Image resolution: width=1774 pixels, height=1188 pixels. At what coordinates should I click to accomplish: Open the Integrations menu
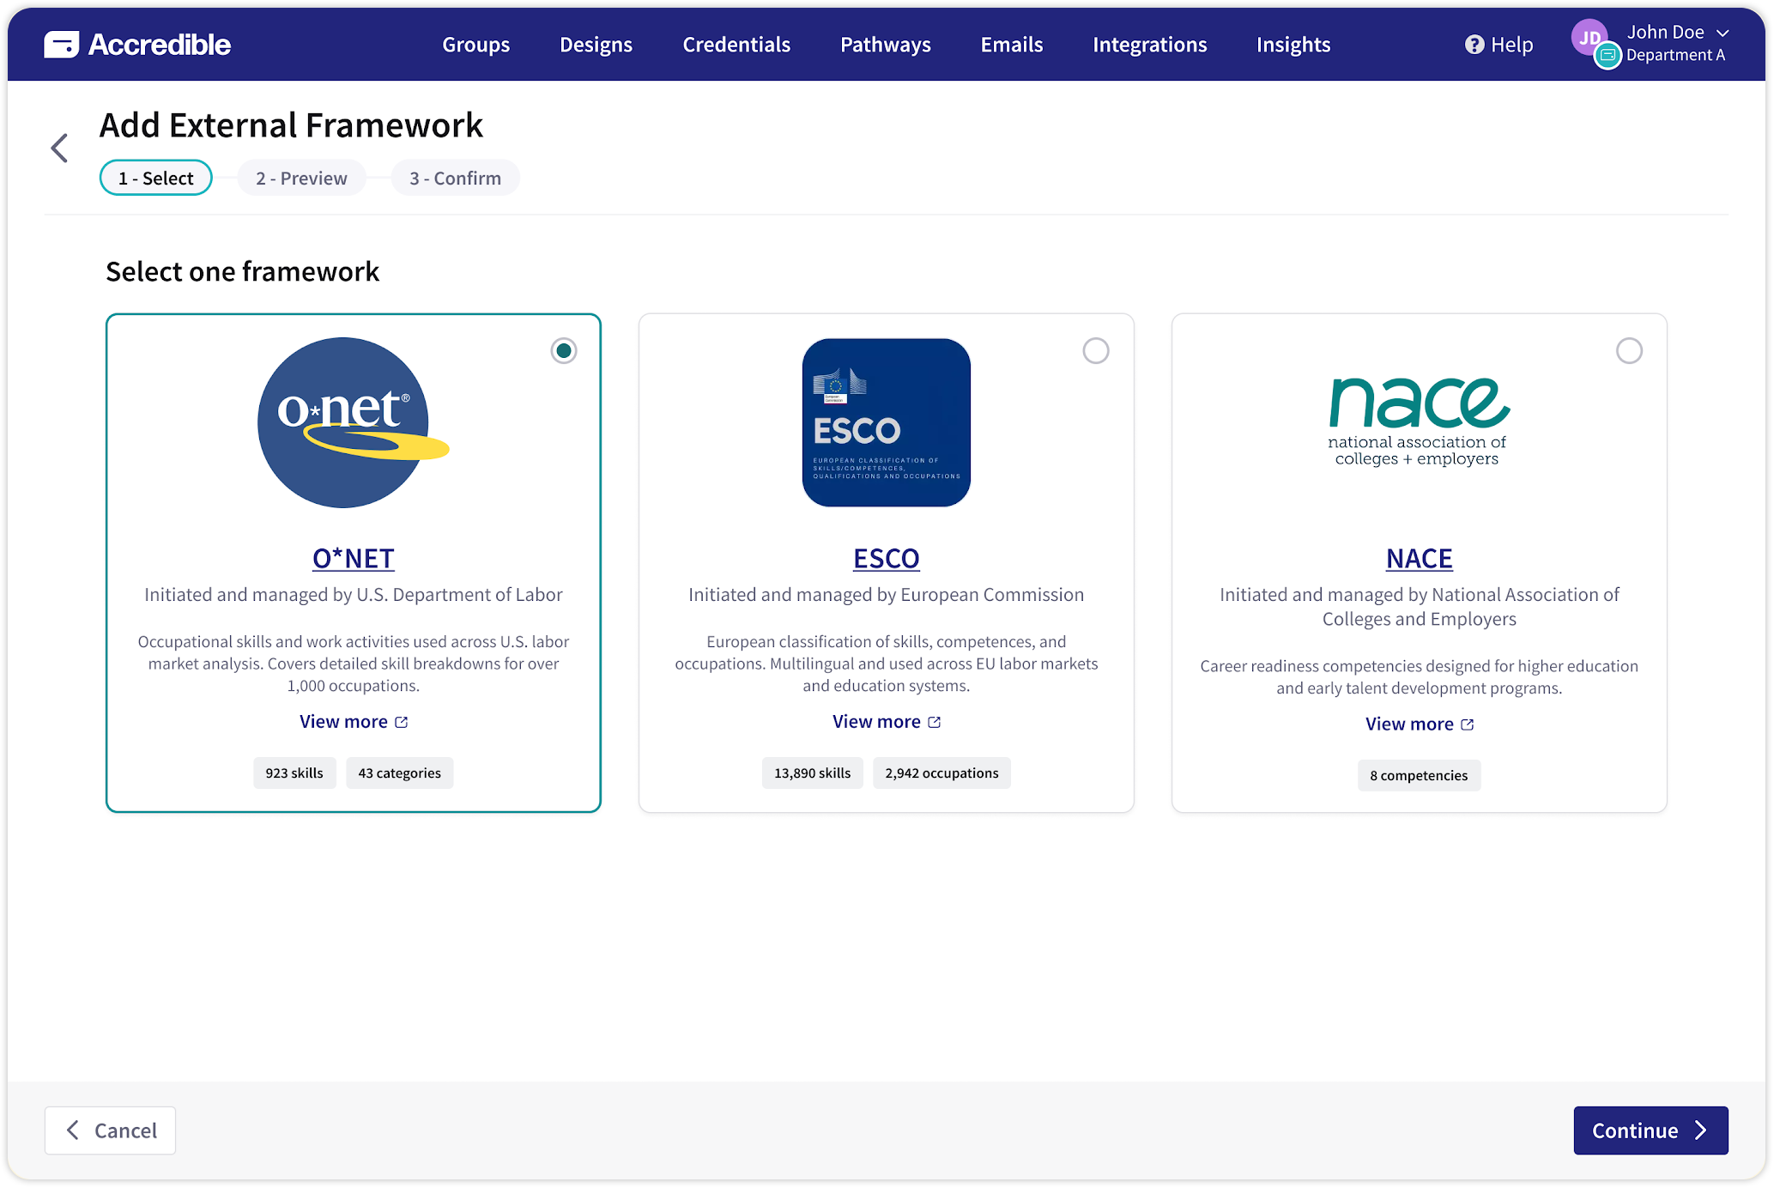(1150, 45)
